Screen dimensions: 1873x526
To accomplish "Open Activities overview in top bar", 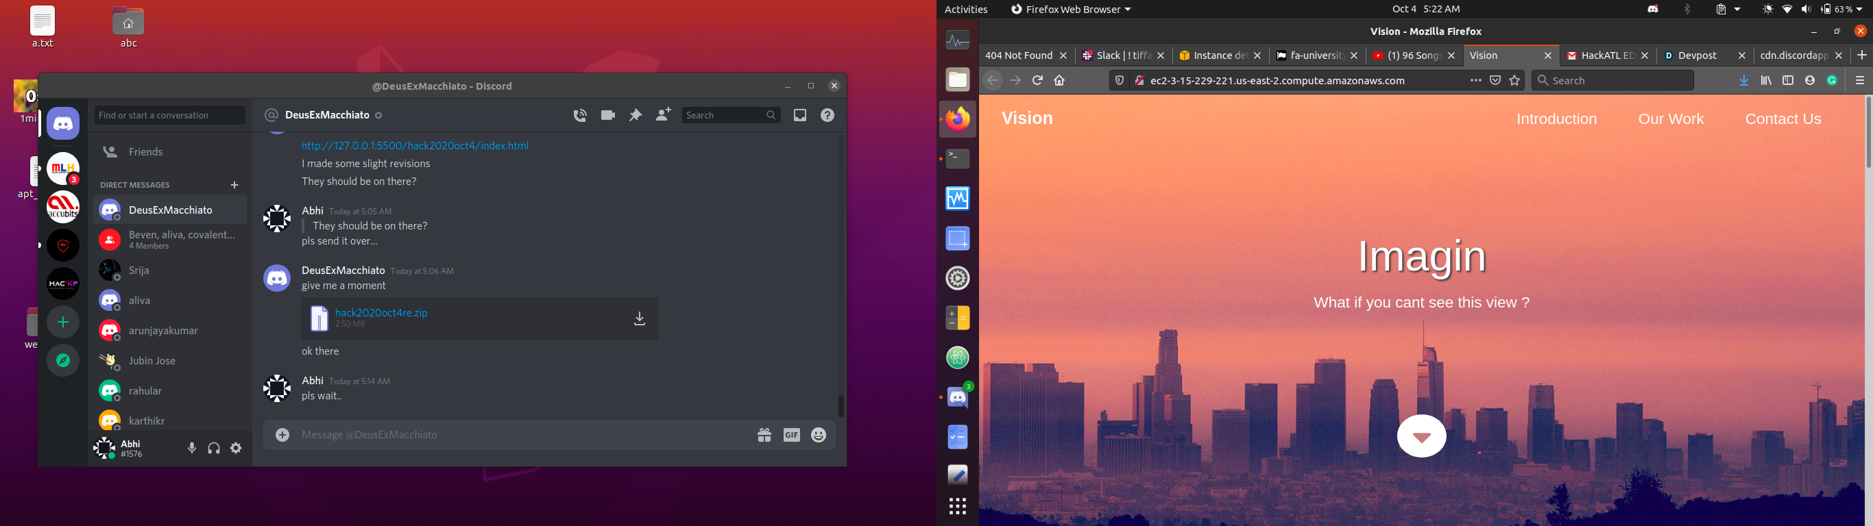I will 965,10.
